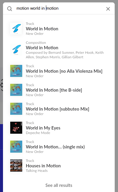The width and height of the screenshot is (118, 192).
Task: Click the composers line listing Bernard Sumner
Action: coord(65,55)
